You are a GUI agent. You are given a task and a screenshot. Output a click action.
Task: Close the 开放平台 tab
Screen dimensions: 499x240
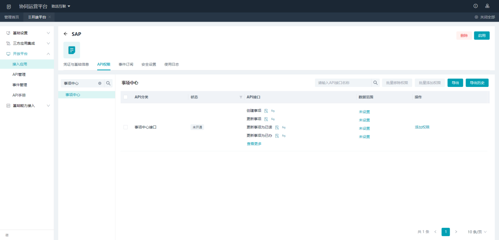(x=50, y=17)
